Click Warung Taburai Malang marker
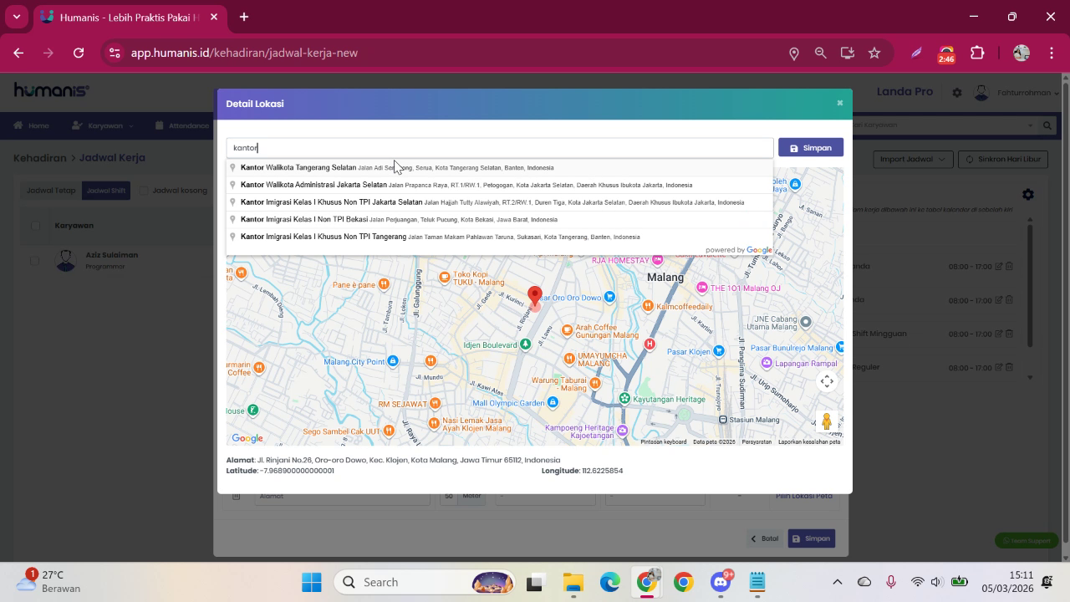This screenshot has height=602, width=1070. [594, 383]
